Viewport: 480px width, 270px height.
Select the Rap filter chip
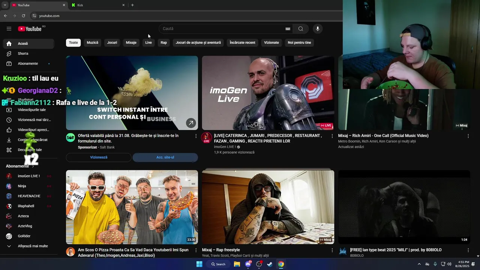164,43
